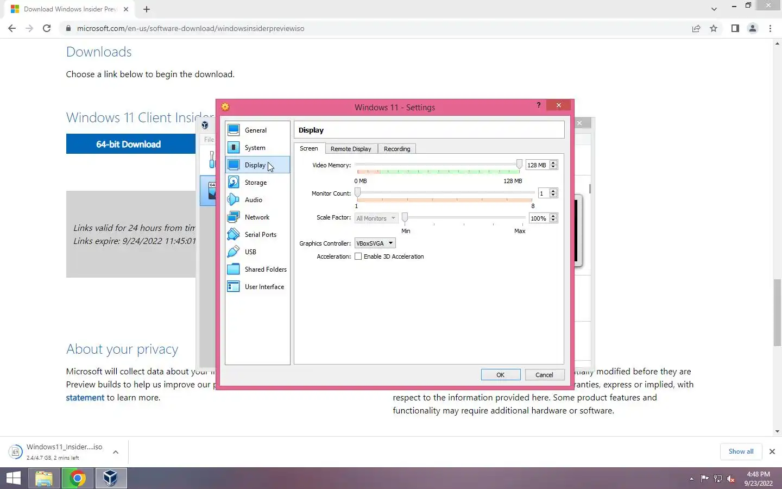
Task: Select the Download Windows Insider browser tab
Action: tap(70, 9)
